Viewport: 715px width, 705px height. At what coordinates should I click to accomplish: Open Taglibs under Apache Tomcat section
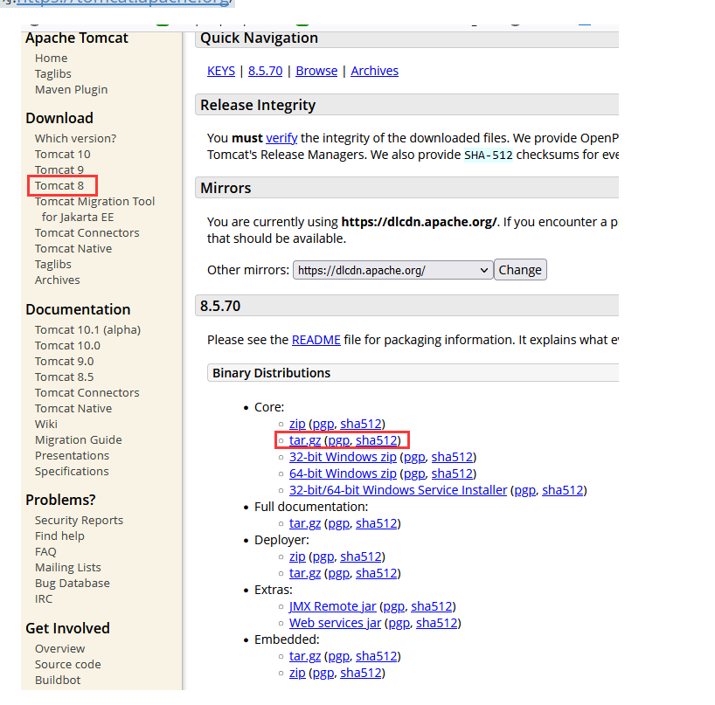(53, 74)
